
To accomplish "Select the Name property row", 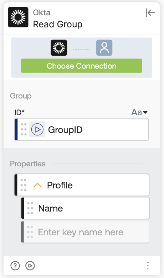I will pyautogui.click(x=85, y=208).
